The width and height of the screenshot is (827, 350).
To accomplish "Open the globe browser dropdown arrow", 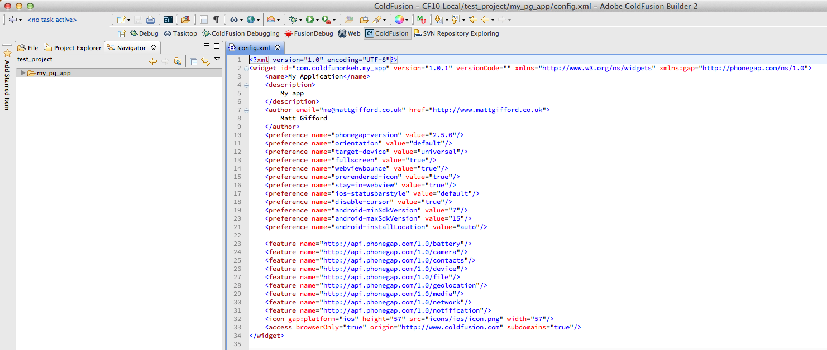I will (258, 20).
